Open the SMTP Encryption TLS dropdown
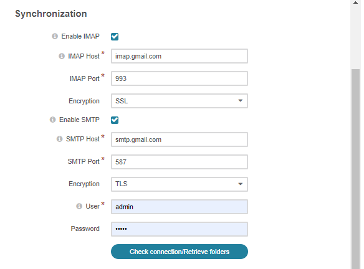Screen dimensions: 364x269 (180, 184)
